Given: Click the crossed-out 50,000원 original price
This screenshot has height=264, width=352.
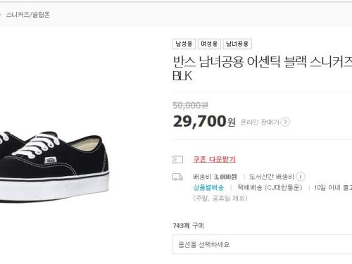Looking at the screenshot, I should coord(190,106).
